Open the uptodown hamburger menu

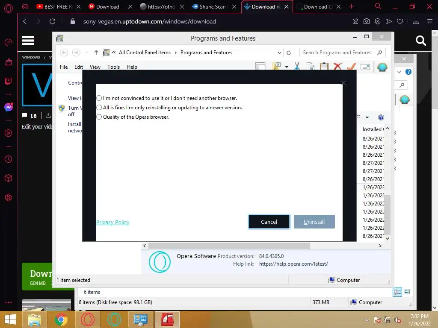[28, 41]
